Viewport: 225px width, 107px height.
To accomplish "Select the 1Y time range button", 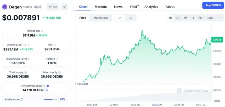I will [x=193, y=18].
